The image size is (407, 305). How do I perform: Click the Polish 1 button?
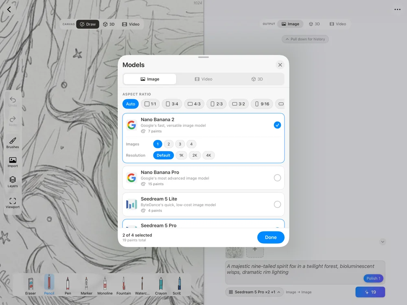click(x=373, y=278)
